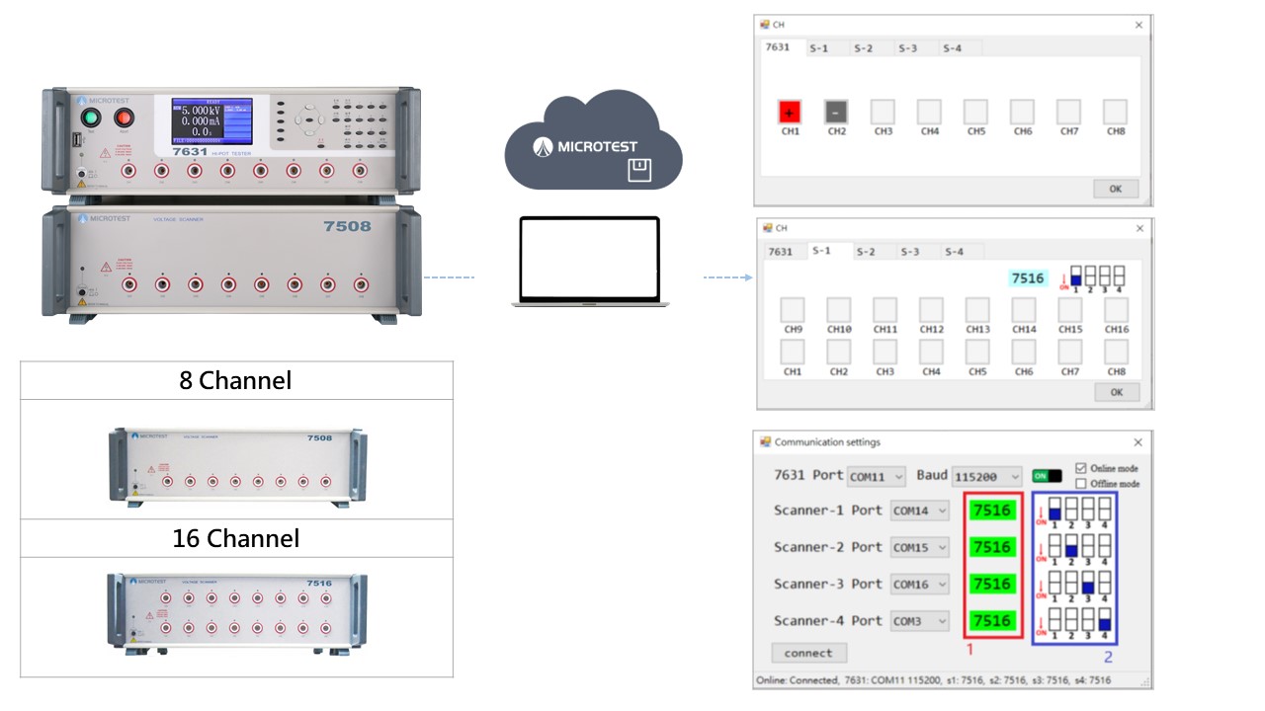The image size is (1265, 711).
Task: Click the Online Connected status bar text
Action: coord(933,680)
